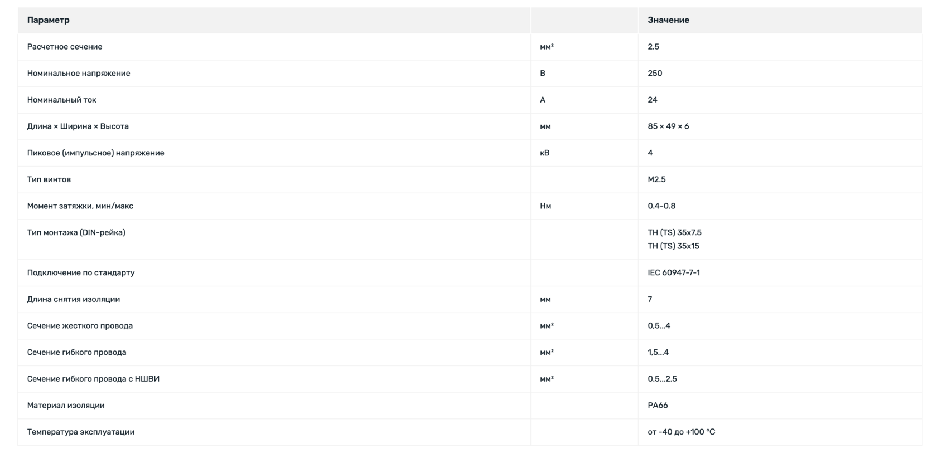
Task: Select the operating temperature value "от -40 до +100 °C"
Action: 681,432
